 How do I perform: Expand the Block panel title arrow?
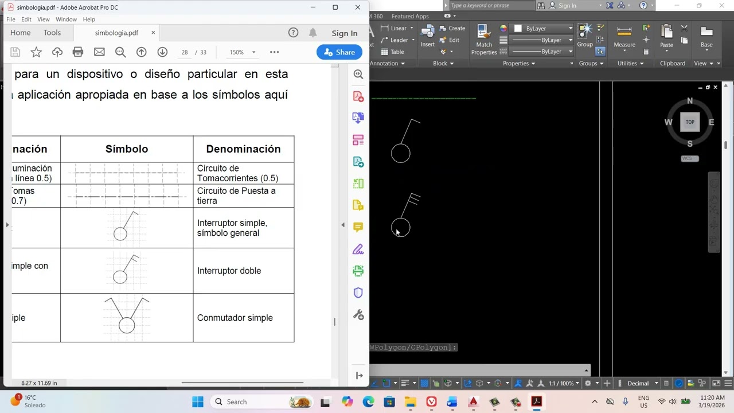(452, 64)
